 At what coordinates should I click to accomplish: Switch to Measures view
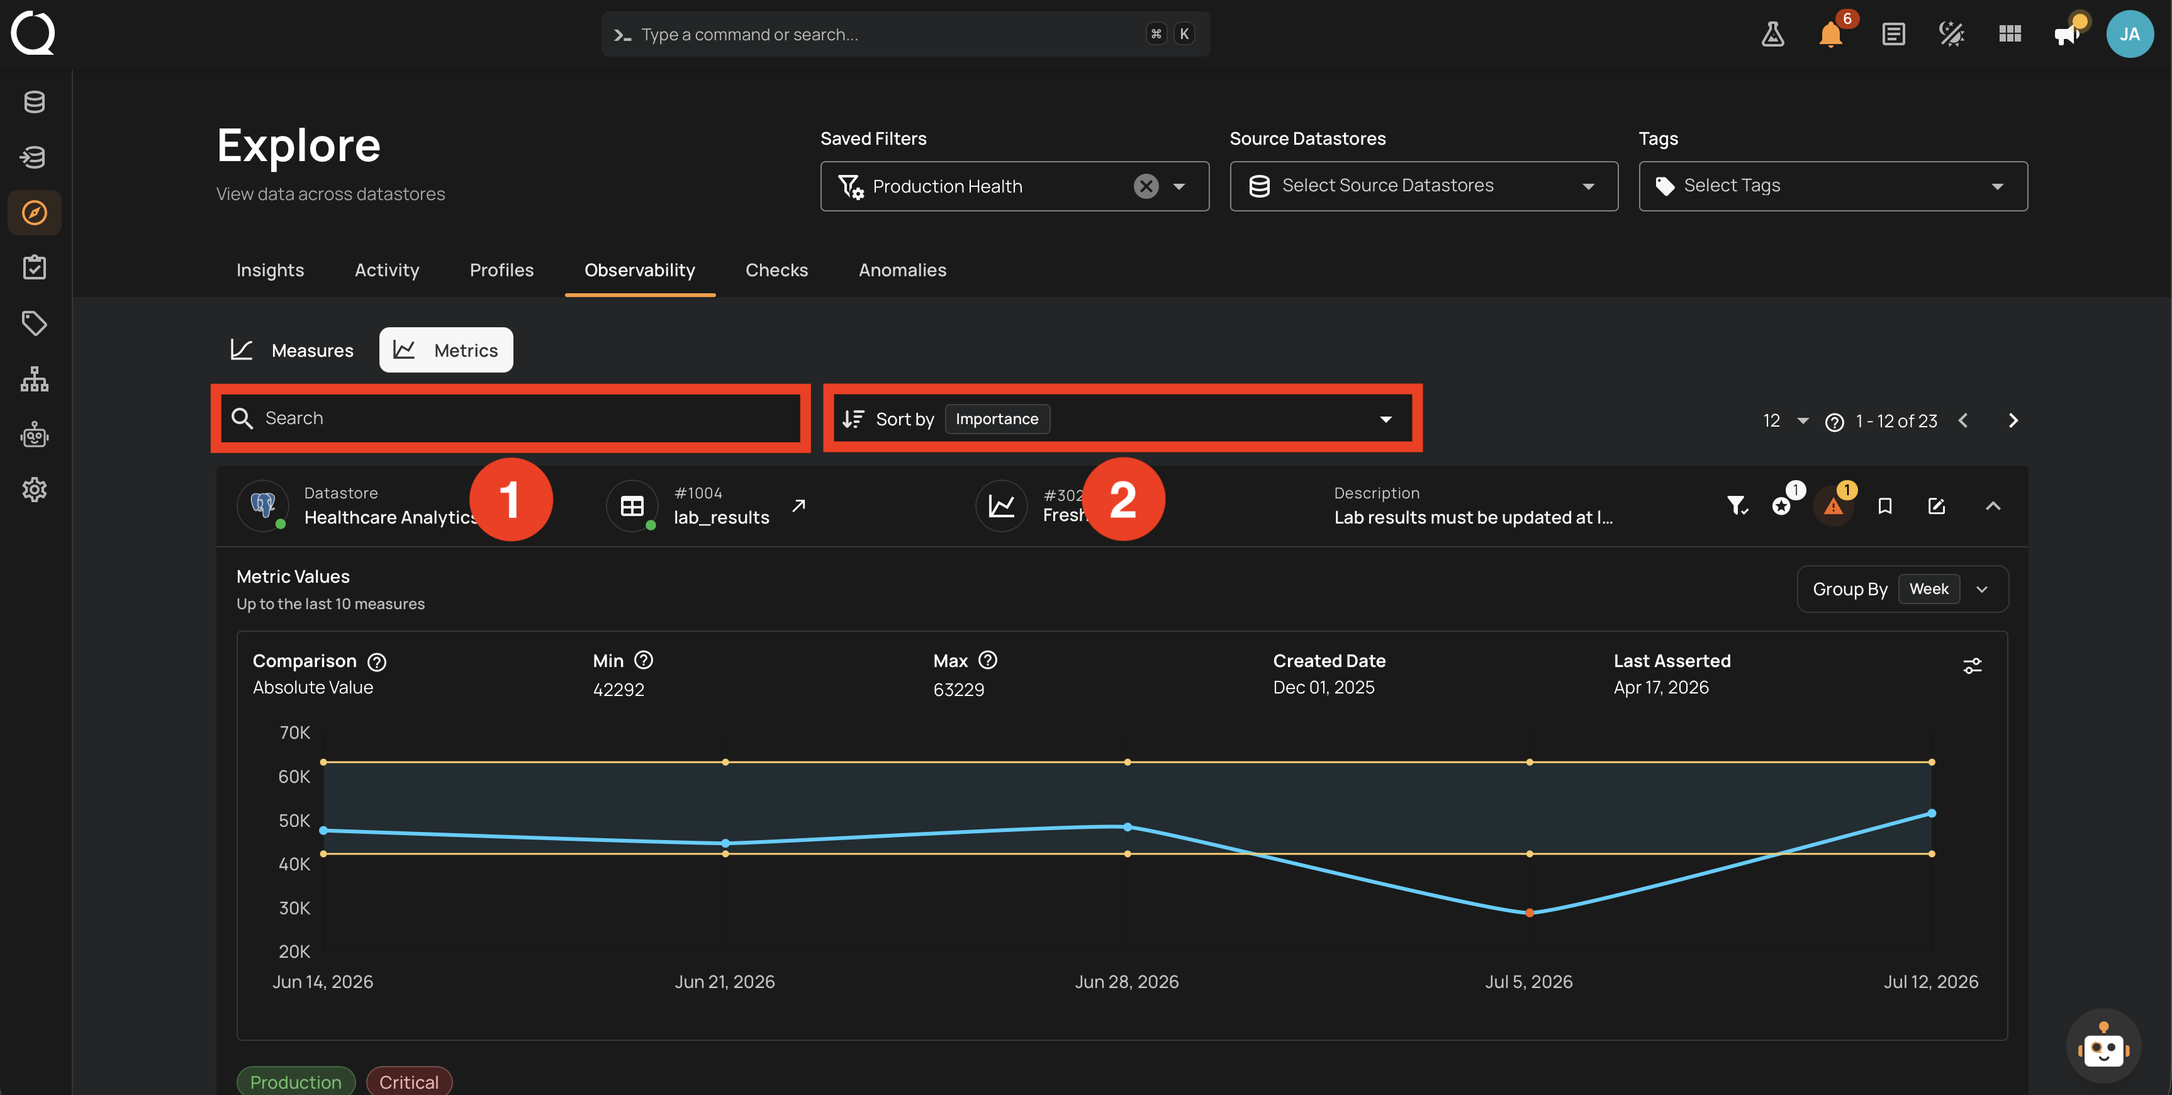(x=292, y=350)
